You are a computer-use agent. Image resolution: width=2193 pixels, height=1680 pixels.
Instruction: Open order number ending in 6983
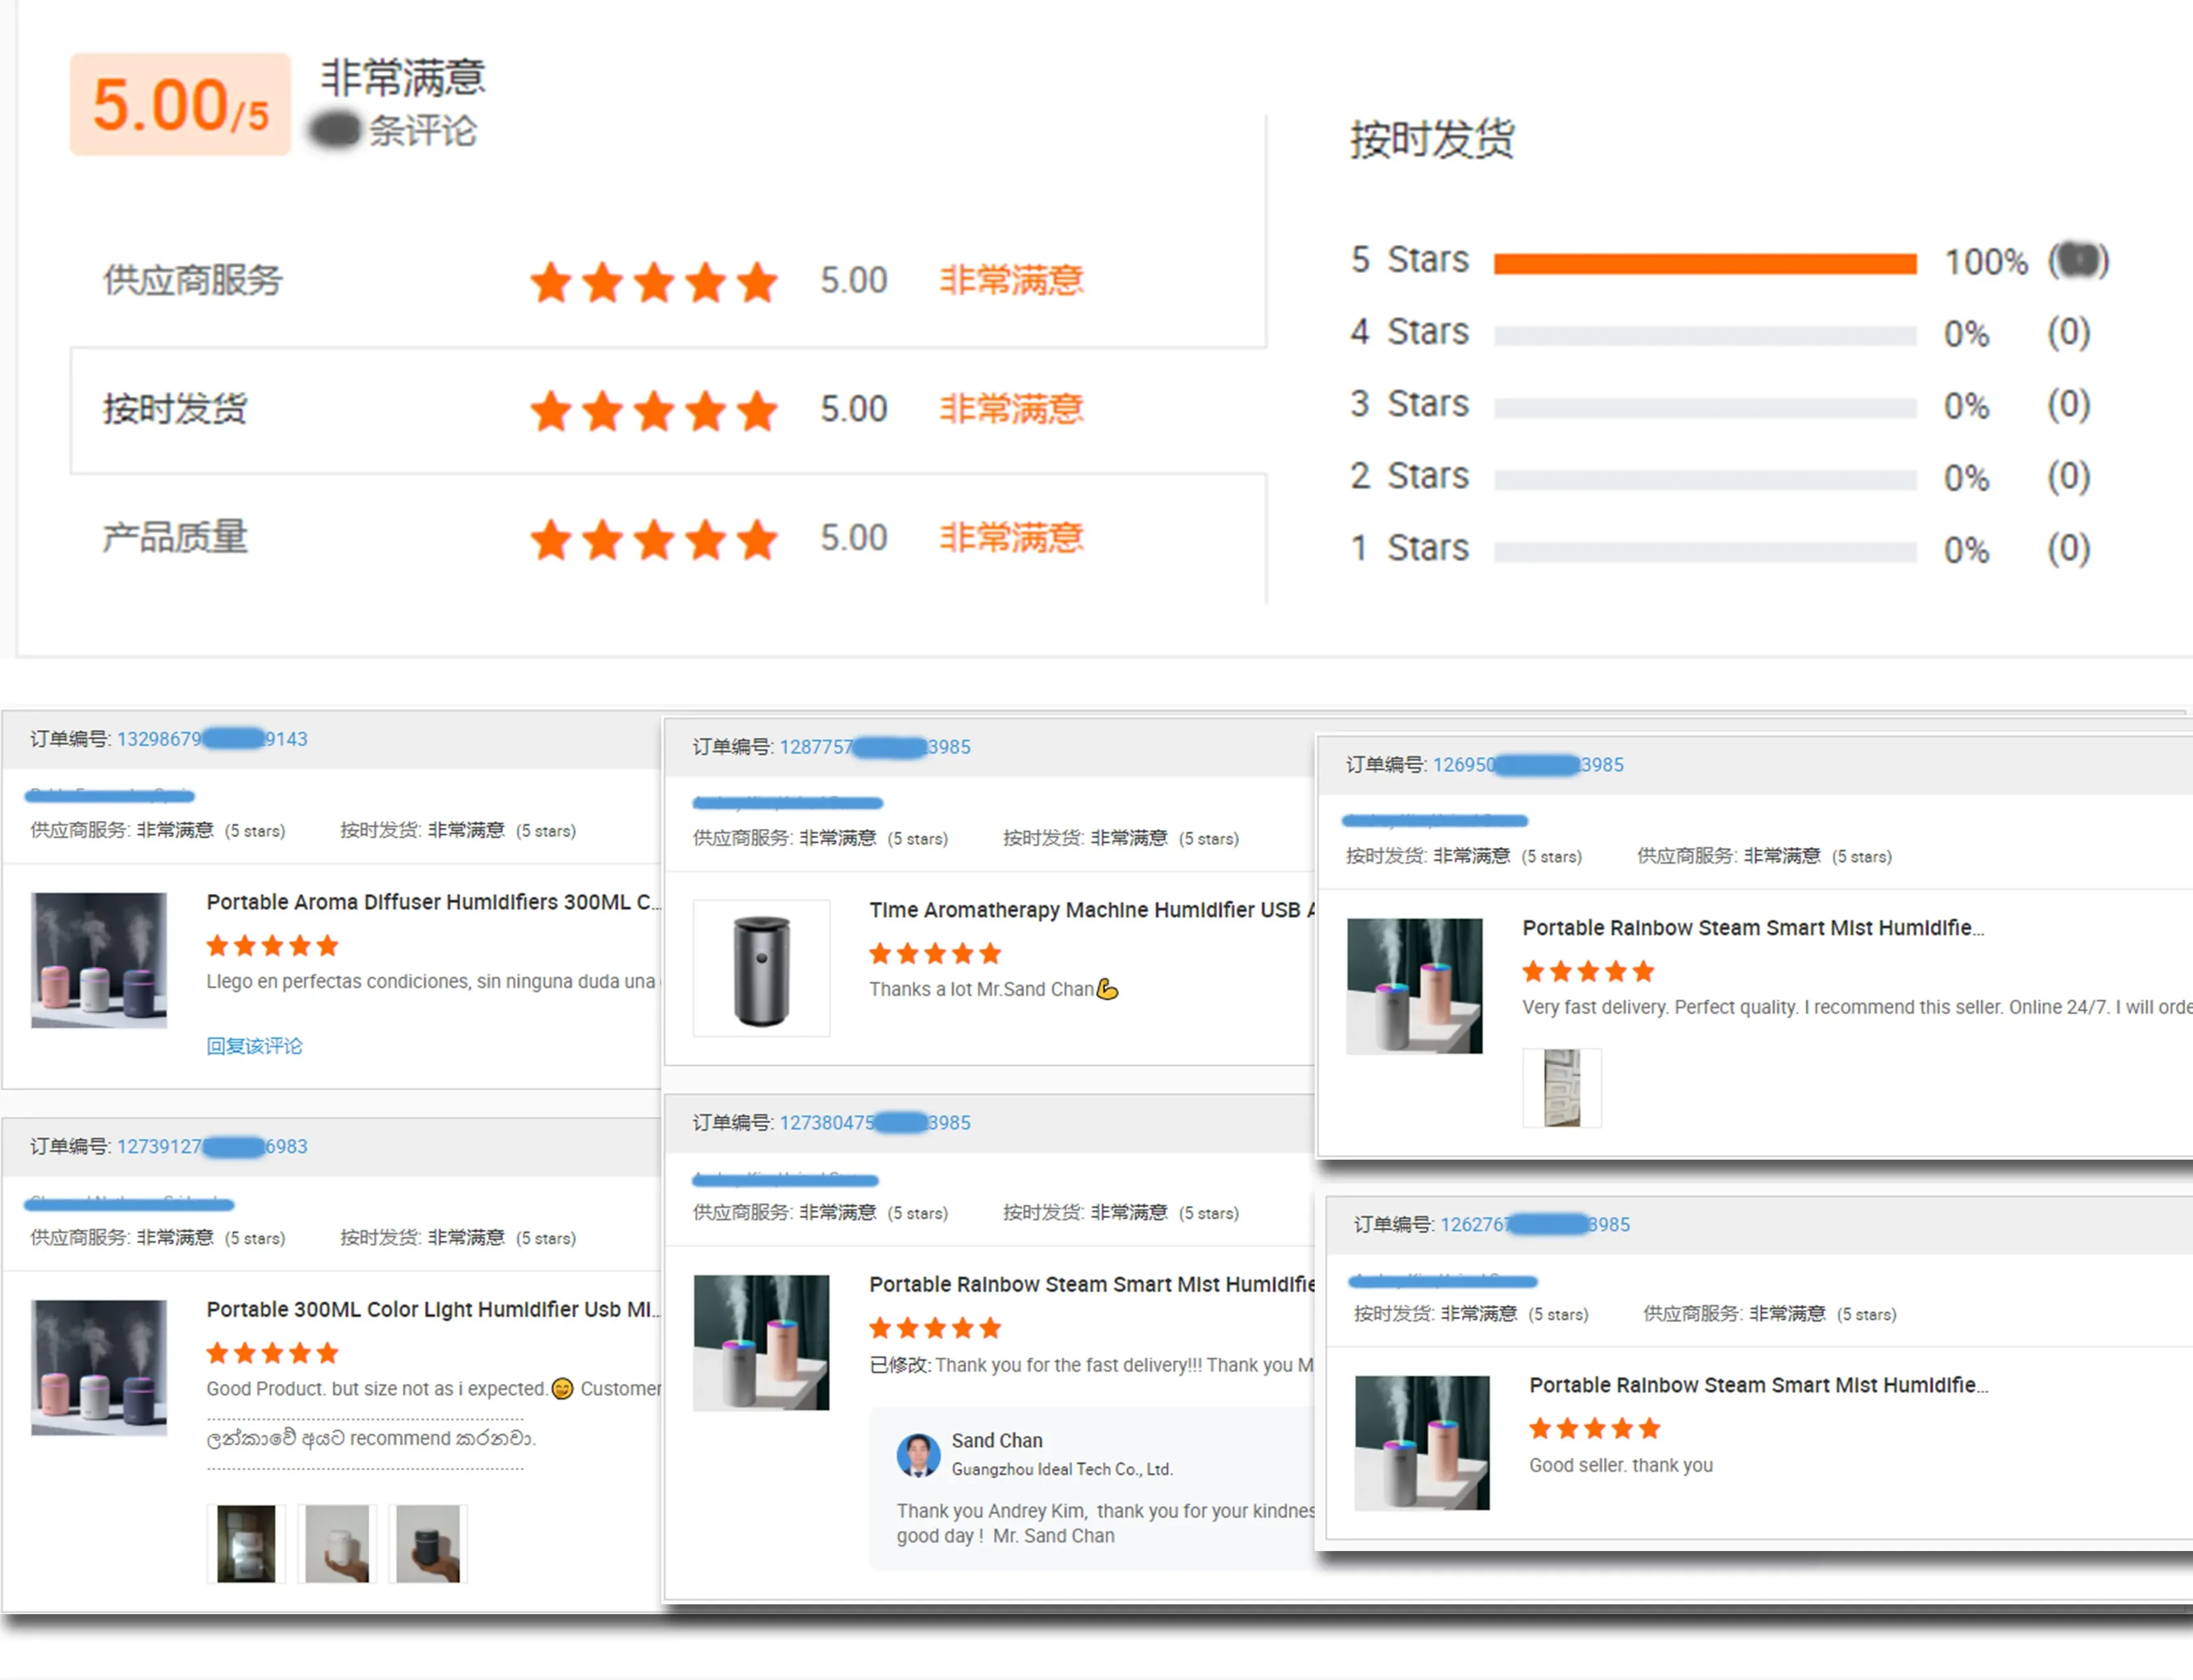pyautogui.click(x=212, y=1146)
